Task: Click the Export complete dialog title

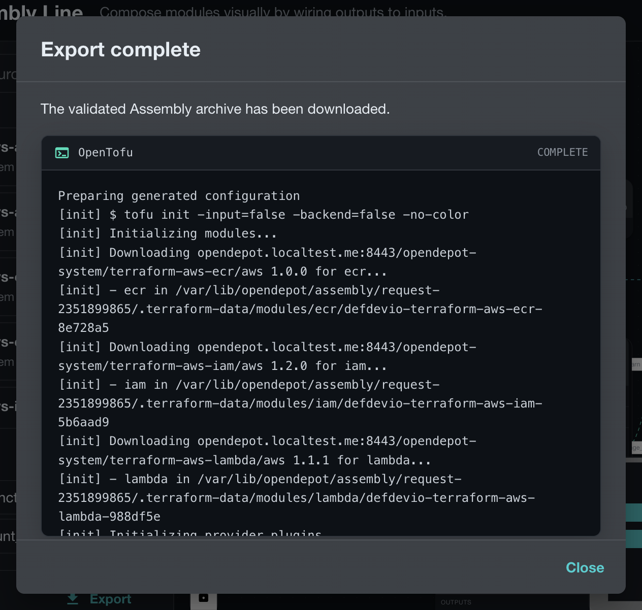Action: click(x=121, y=50)
